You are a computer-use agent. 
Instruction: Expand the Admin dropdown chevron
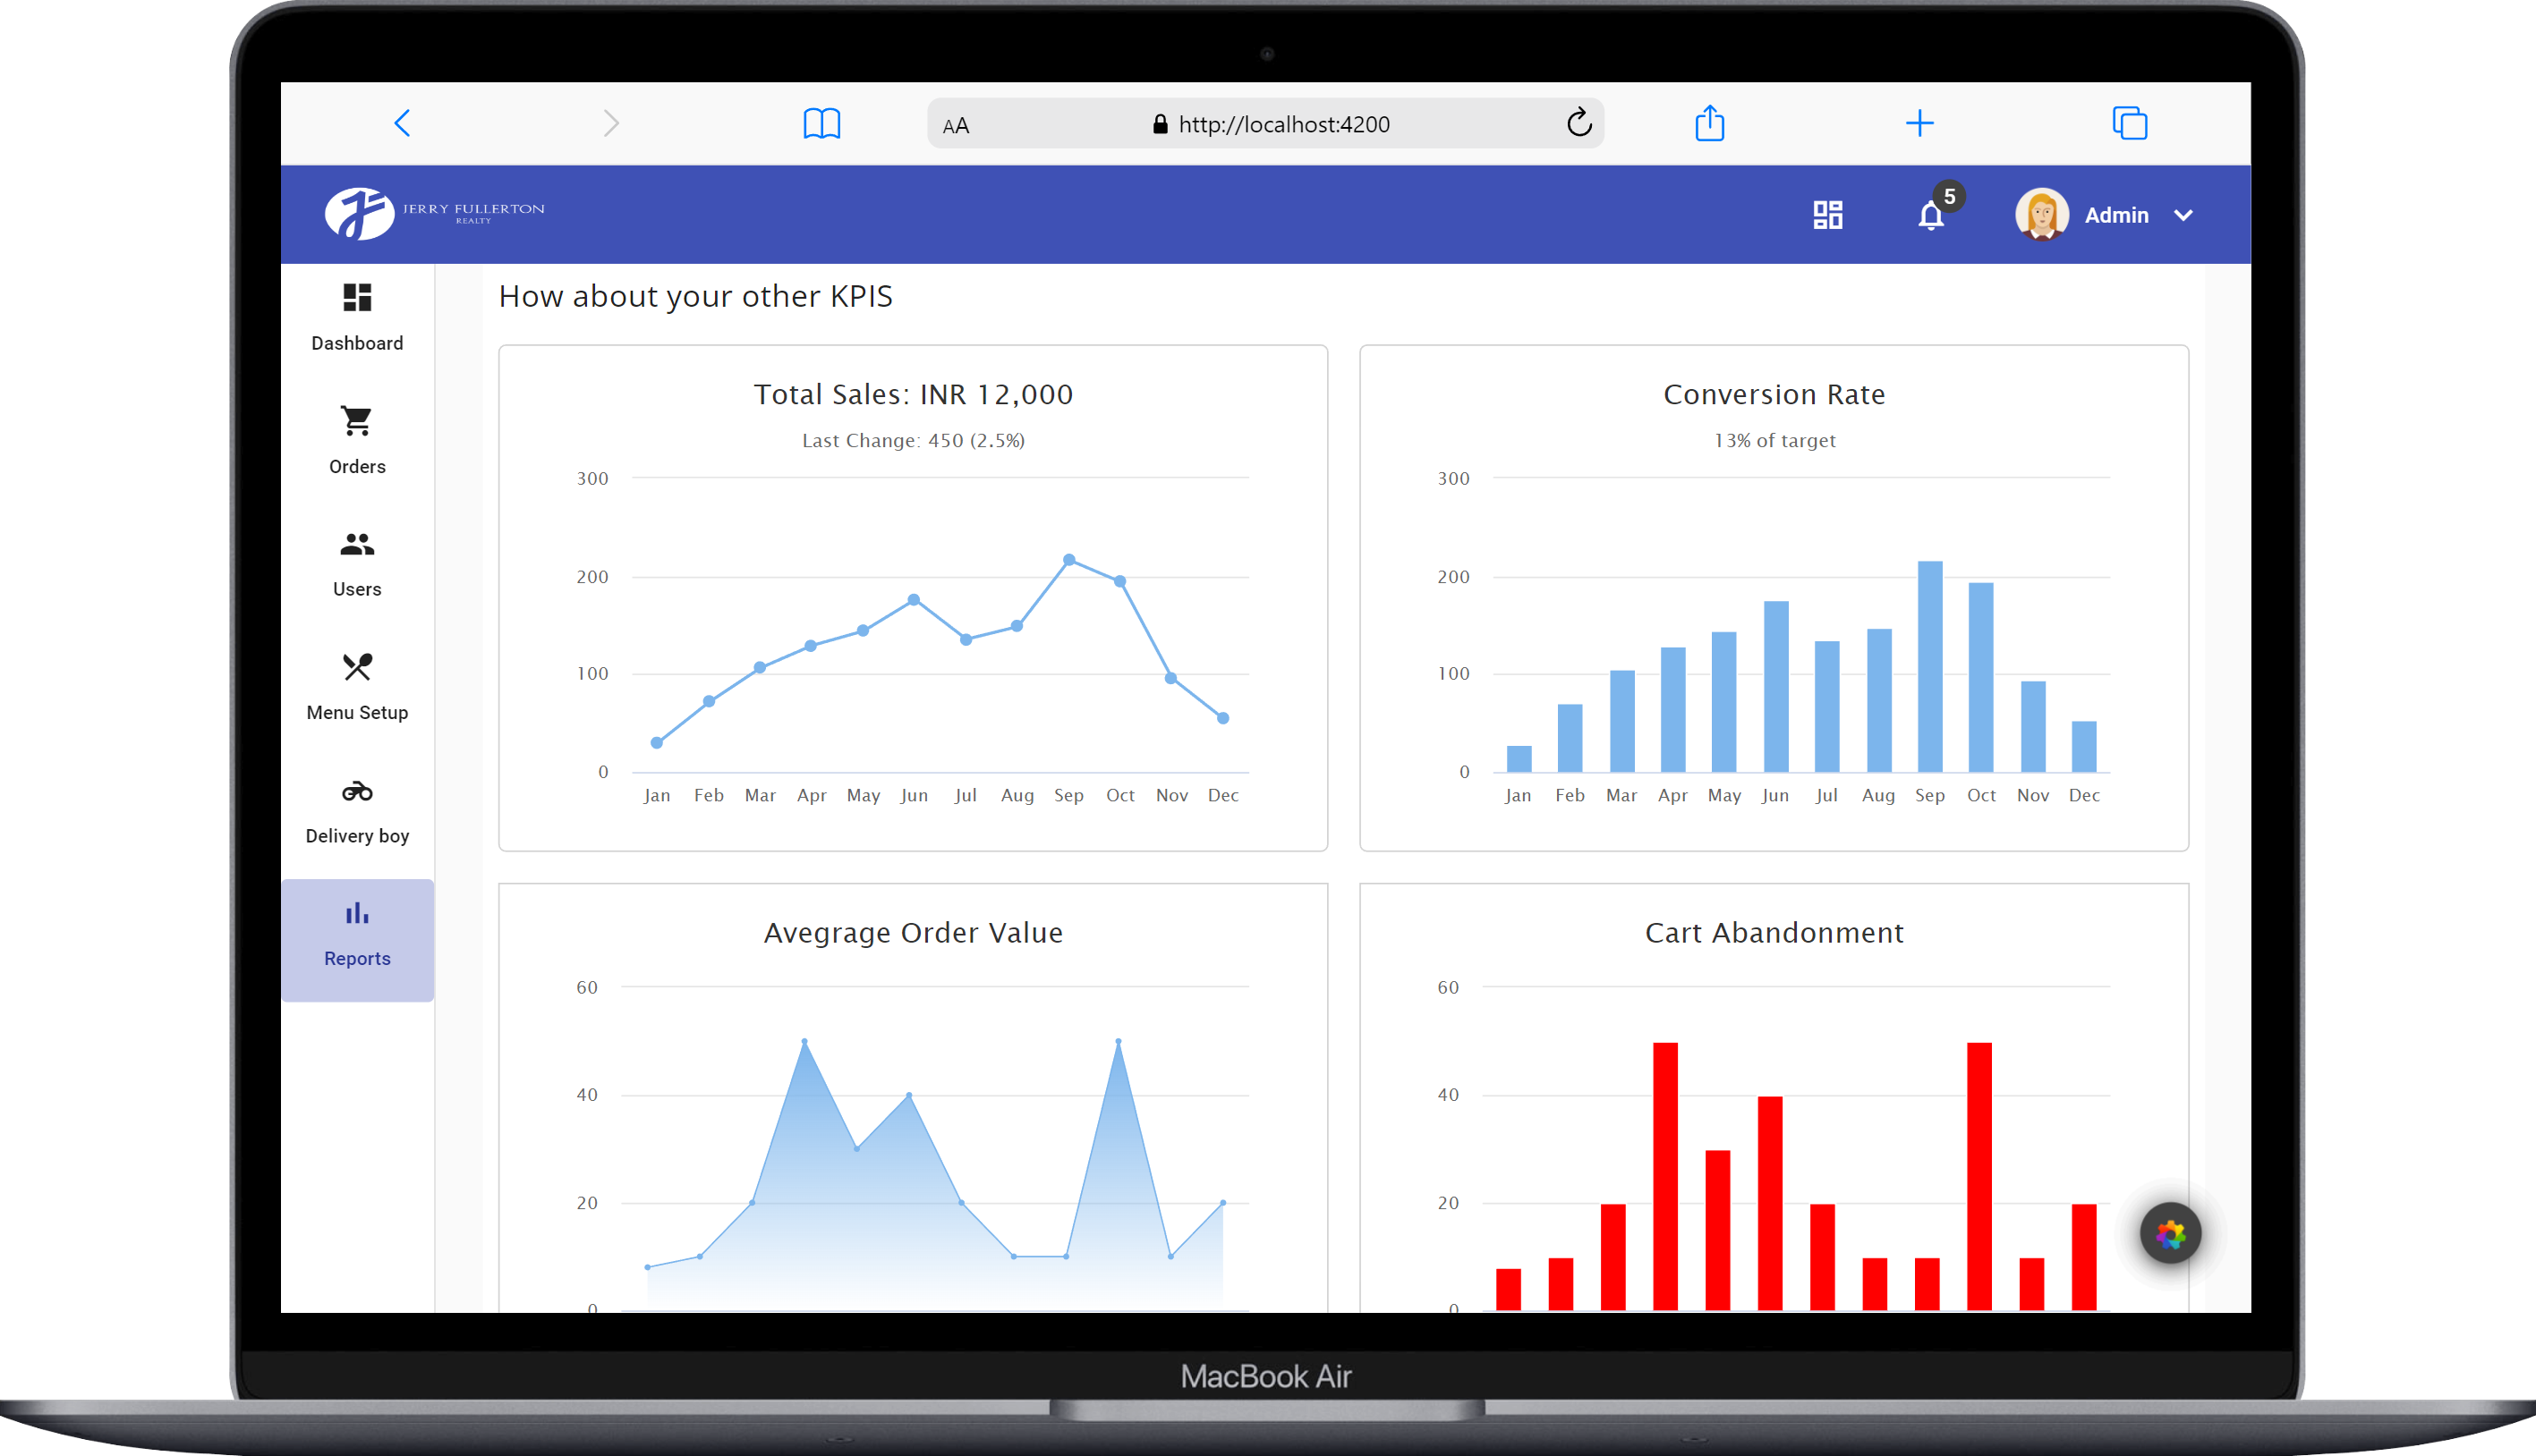tap(2183, 215)
